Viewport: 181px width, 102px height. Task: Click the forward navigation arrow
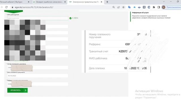(x=1, y=7)
